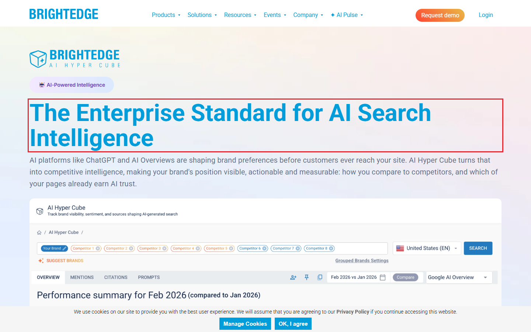Open the Privacy Policy link in cookie banner

[x=353, y=312]
